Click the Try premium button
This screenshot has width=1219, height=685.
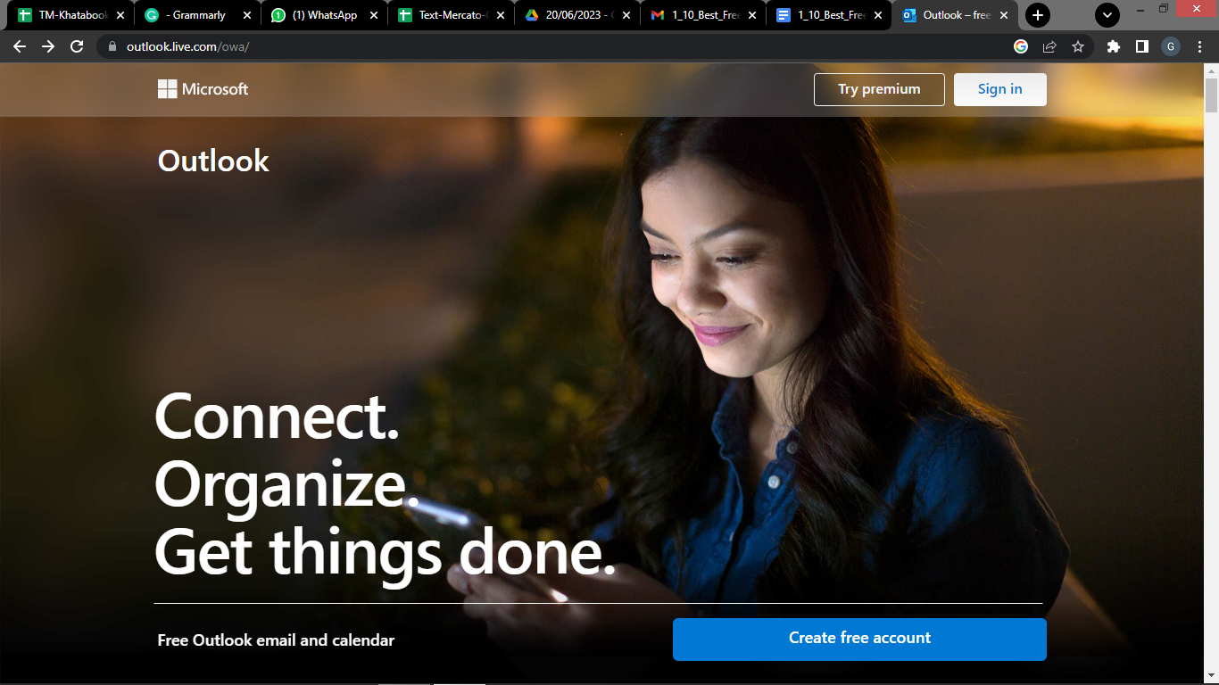[x=879, y=89]
